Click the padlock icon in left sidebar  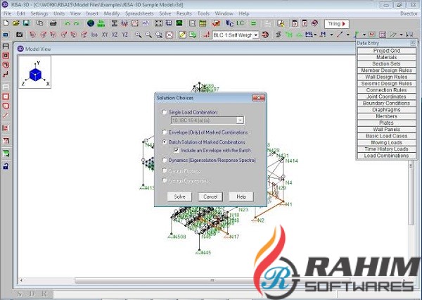click(6, 165)
